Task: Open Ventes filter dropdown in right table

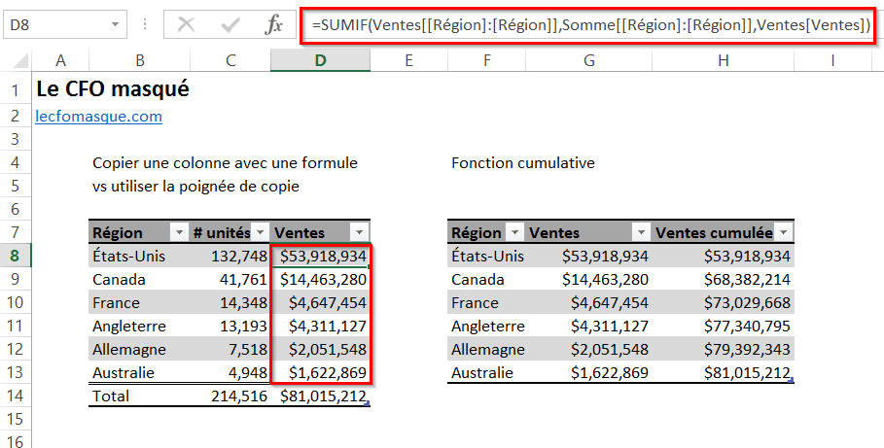Action: point(640,232)
